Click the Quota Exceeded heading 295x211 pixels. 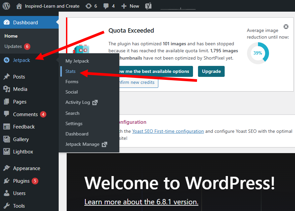tap(131, 30)
